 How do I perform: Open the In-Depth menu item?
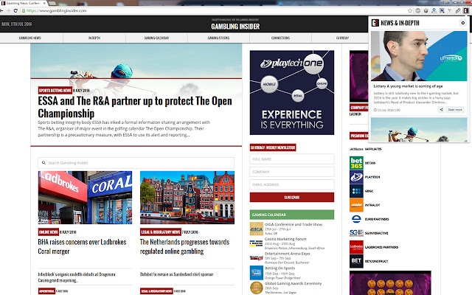[94, 38]
